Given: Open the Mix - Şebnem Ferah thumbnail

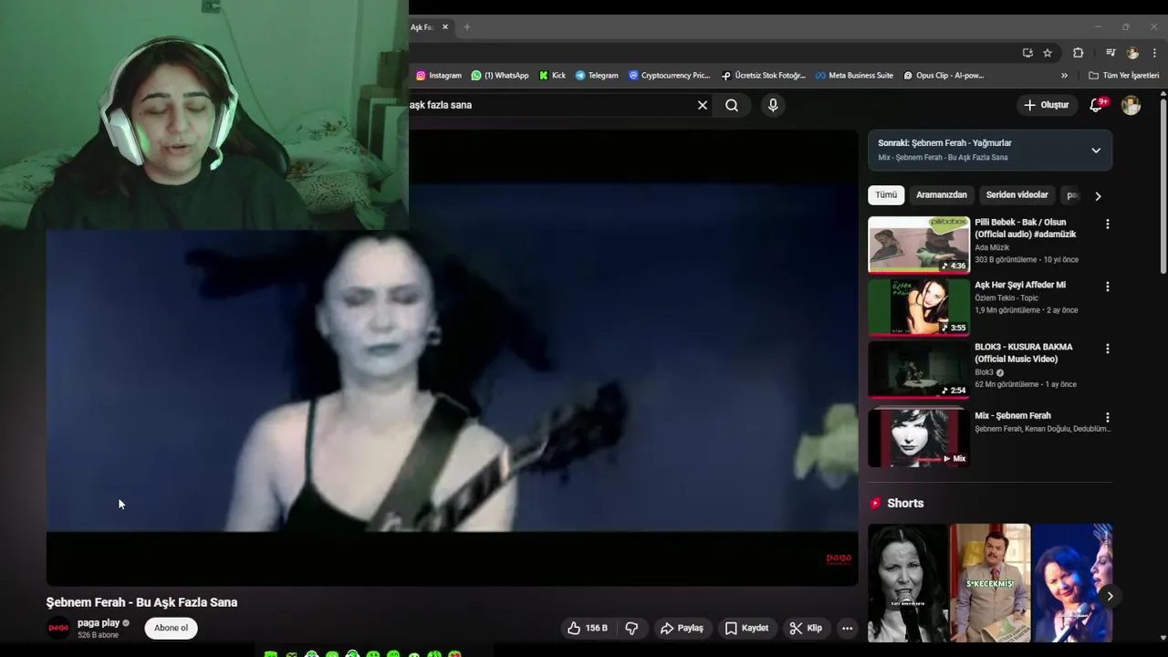Looking at the screenshot, I should click(x=919, y=437).
